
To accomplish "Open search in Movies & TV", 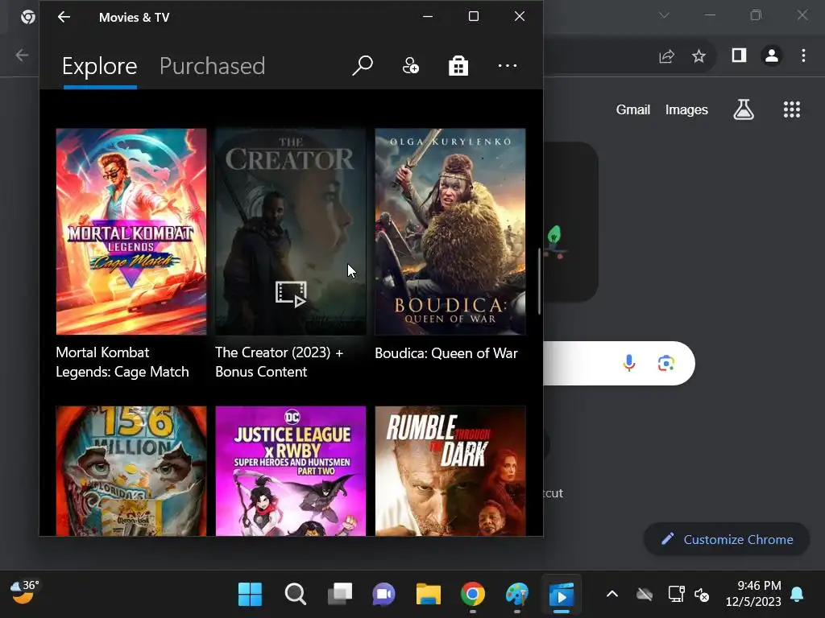I will pyautogui.click(x=363, y=66).
